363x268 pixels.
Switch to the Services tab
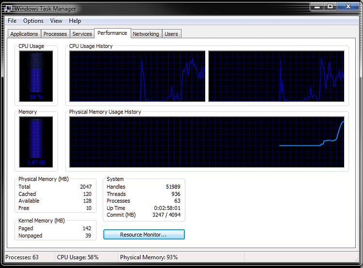[x=82, y=34]
